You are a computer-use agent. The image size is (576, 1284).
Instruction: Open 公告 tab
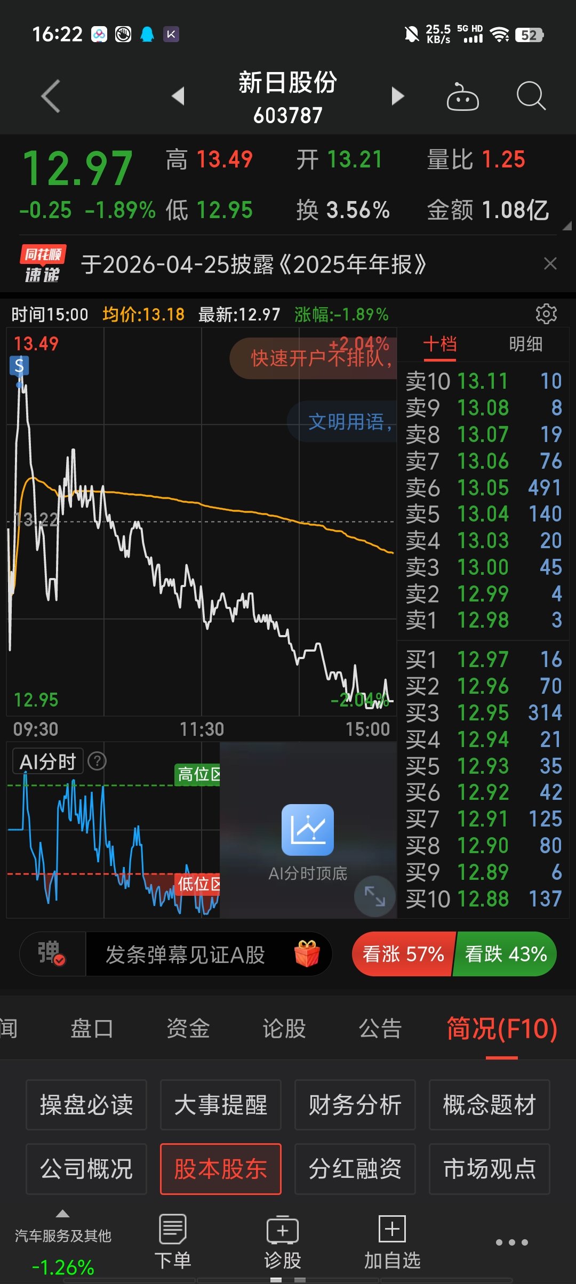tap(380, 1028)
